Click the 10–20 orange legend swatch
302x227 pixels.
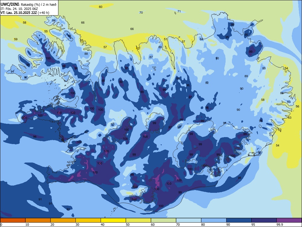pyautogui.click(x=38, y=220)
